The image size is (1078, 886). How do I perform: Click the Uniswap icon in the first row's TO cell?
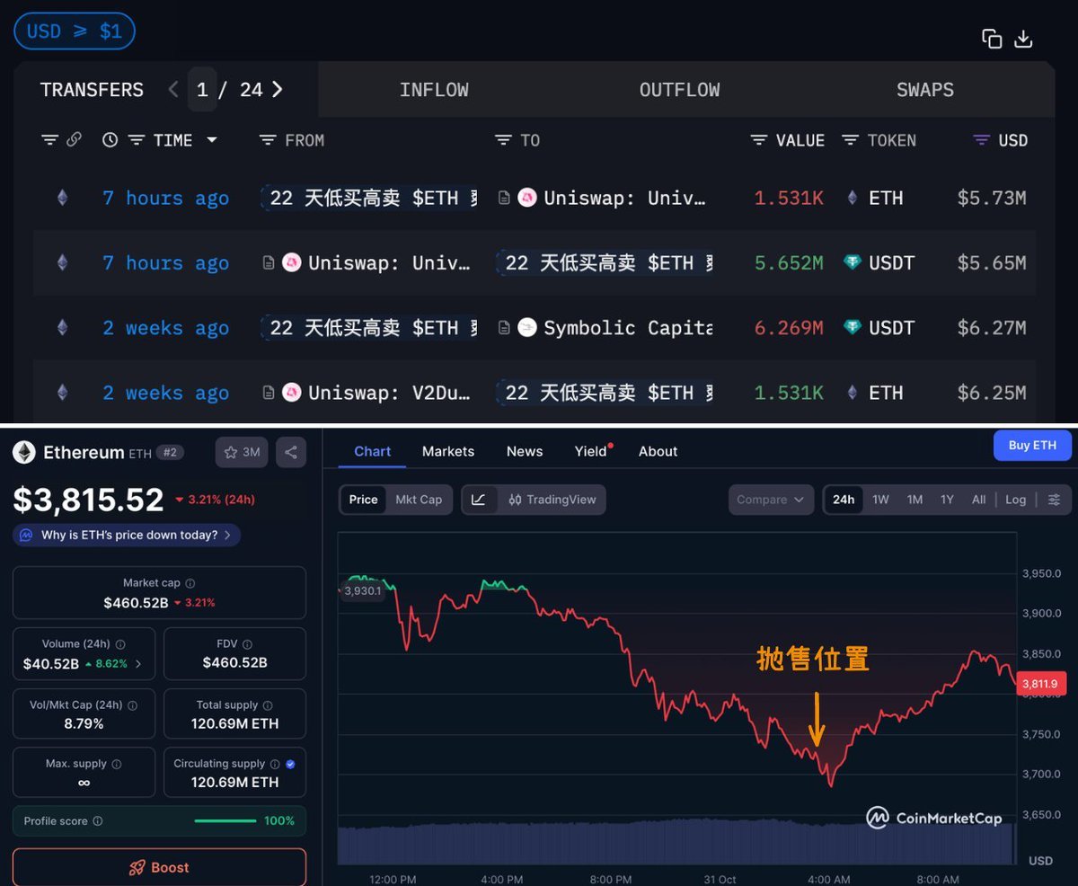click(527, 198)
